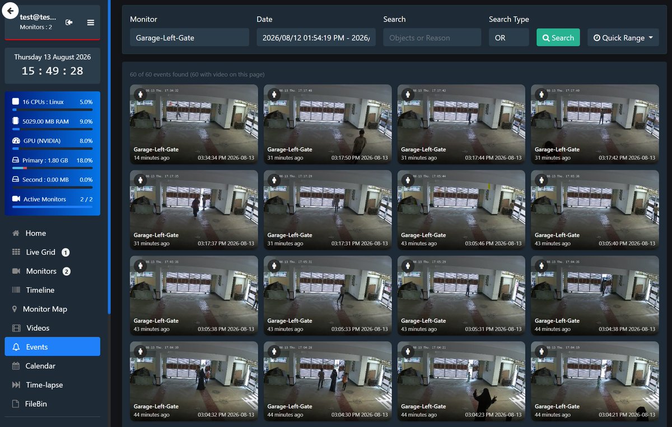Click the Monitors count badge 2
The width and height of the screenshot is (672, 427).
pyautogui.click(x=67, y=271)
